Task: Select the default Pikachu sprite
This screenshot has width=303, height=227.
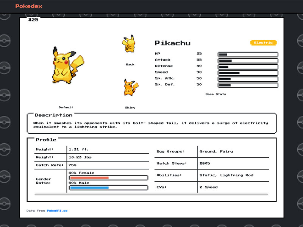Action: coord(68,65)
